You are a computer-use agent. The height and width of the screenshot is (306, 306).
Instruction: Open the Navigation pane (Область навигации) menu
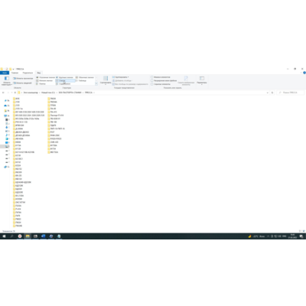click(x=7, y=81)
